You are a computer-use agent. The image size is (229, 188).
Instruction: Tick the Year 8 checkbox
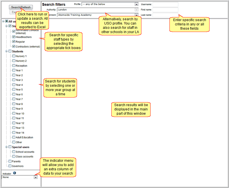coord(14,104)
